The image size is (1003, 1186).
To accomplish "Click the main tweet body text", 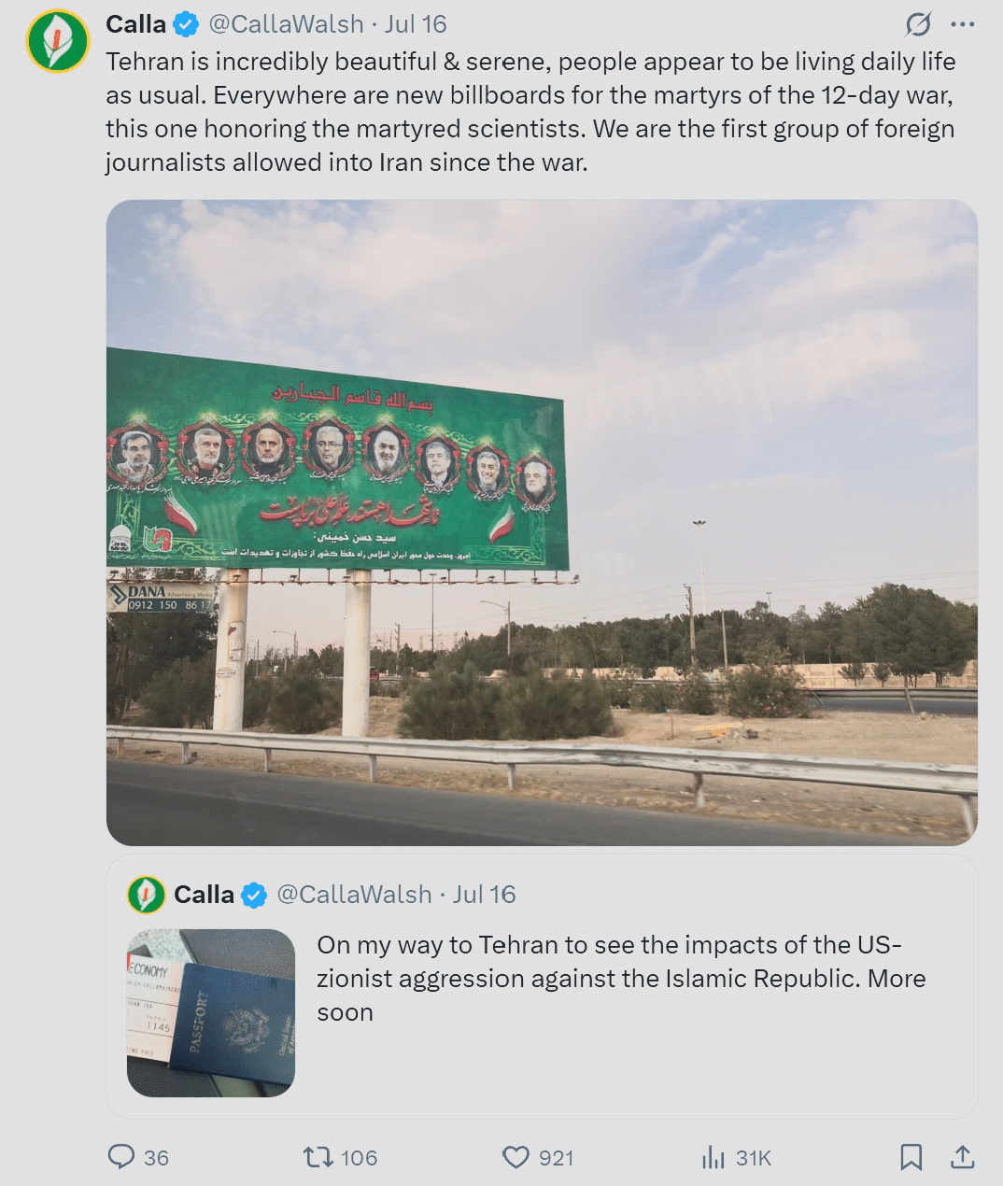I will pyautogui.click(x=530, y=112).
